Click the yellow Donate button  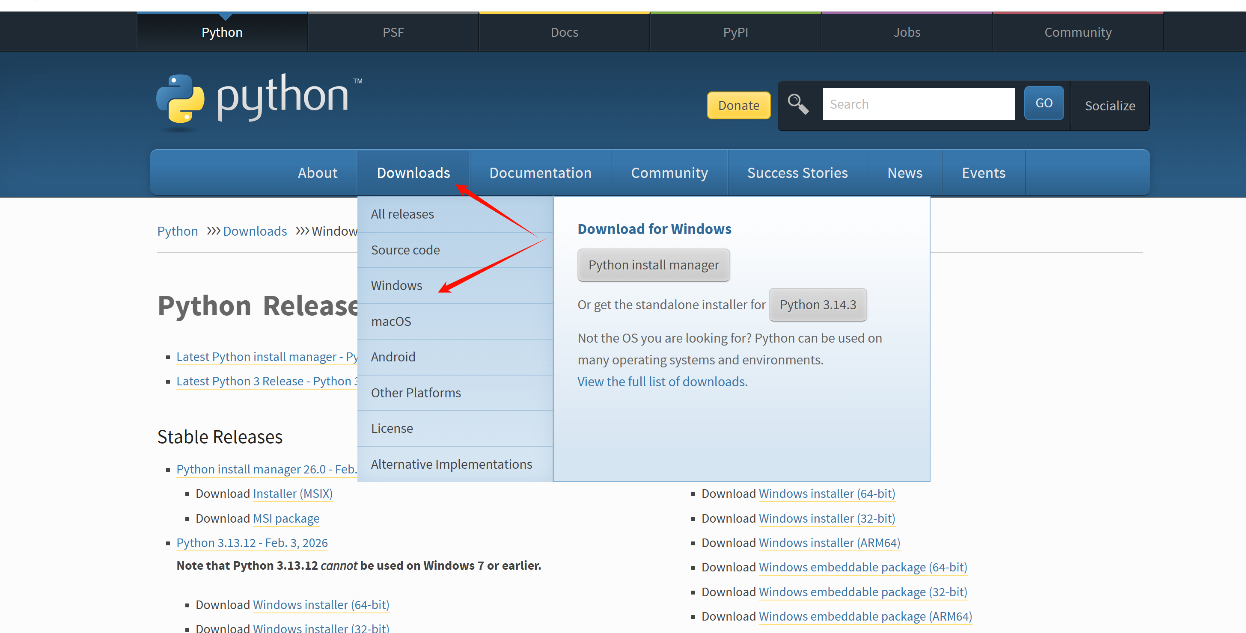pyautogui.click(x=738, y=105)
